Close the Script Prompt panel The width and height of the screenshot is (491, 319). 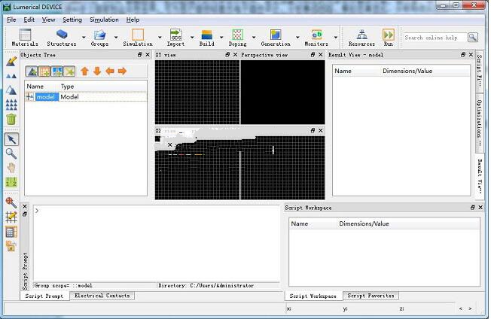click(x=25, y=206)
